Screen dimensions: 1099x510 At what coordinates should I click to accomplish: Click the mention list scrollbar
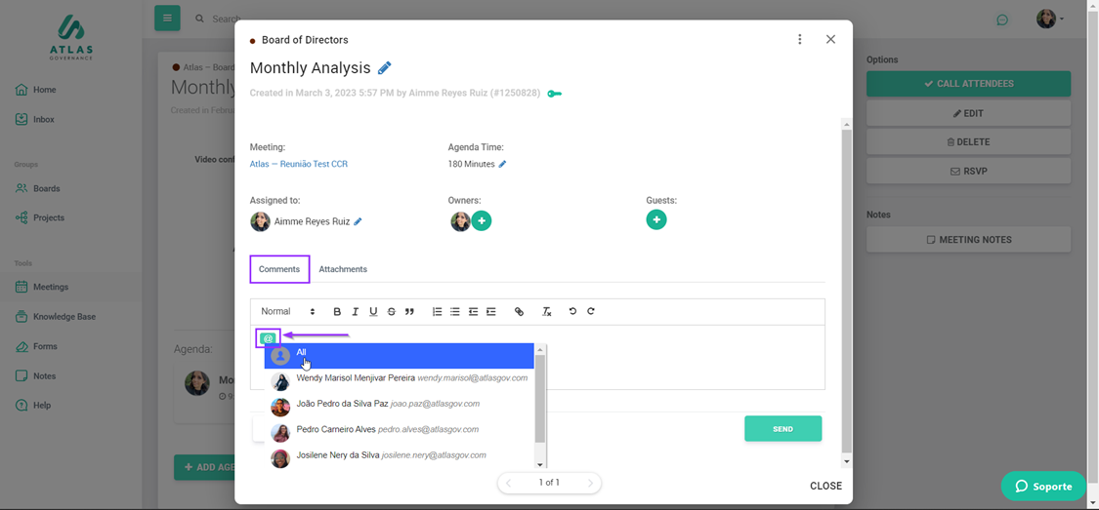[540, 400]
